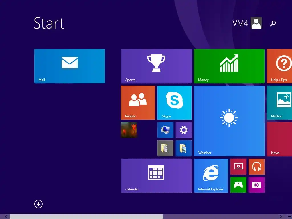Open the Sports trophy tile
Viewport: 292px width, 219px height.
(156, 66)
